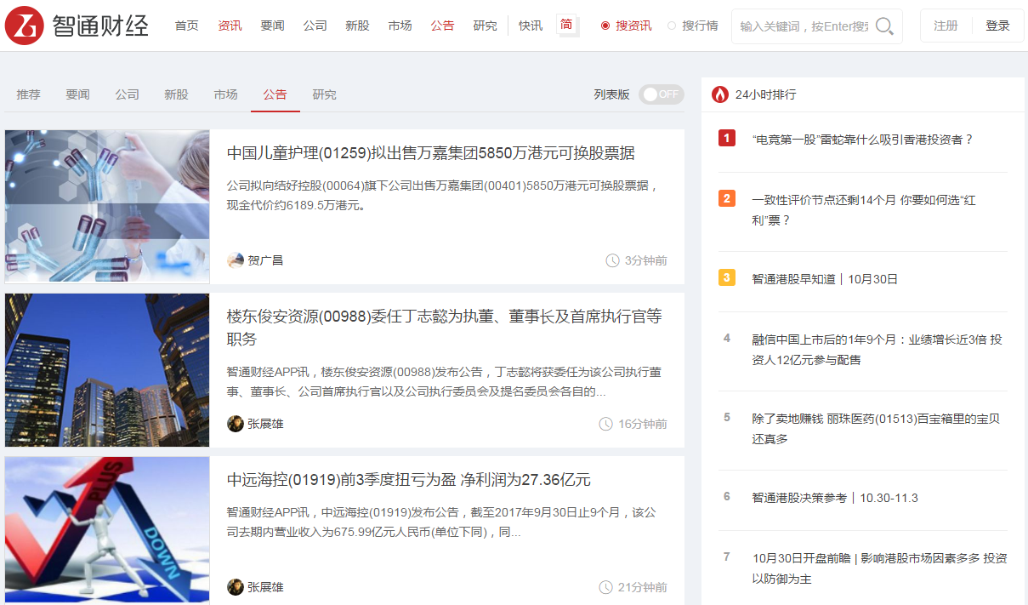Select the active 公告 content tab
Screen dimensions: 1028x605
(x=275, y=94)
